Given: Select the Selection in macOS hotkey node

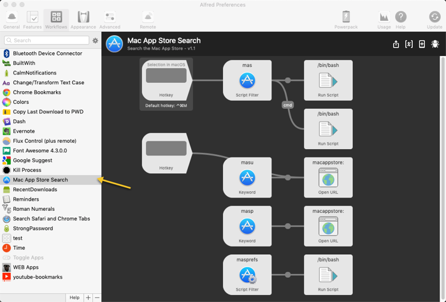Looking at the screenshot, I should click(167, 80).
